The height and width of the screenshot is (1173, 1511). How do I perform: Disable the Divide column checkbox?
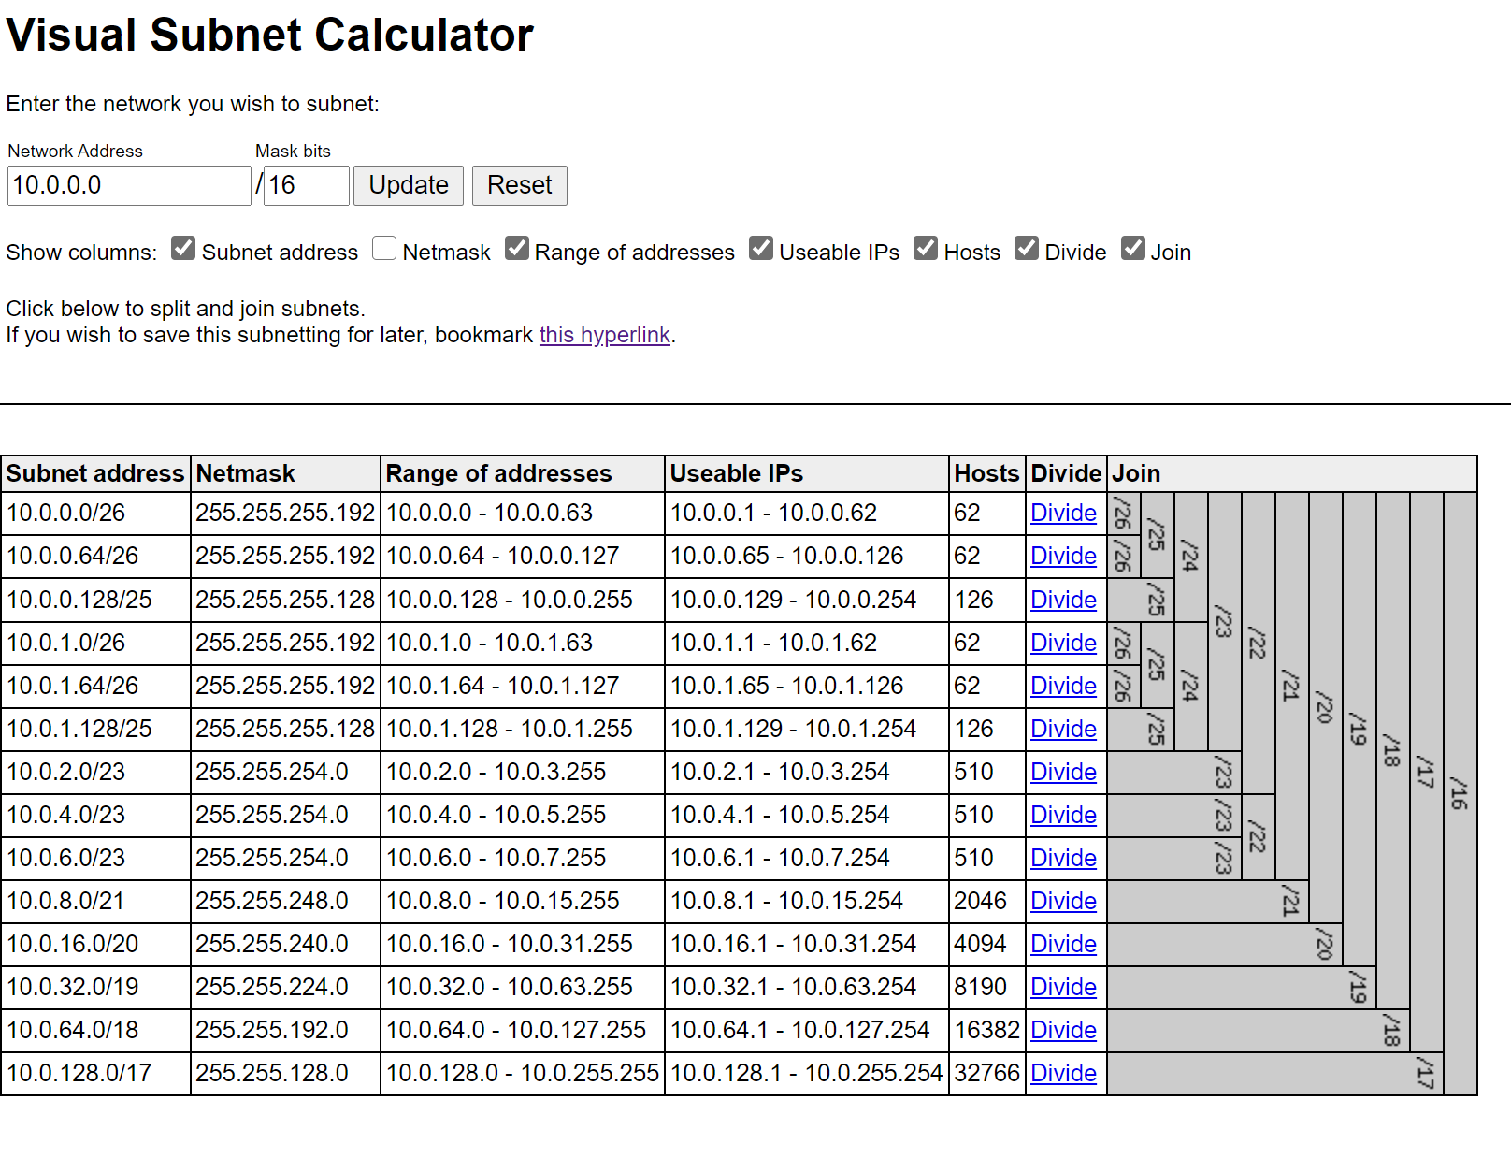click(x=1027, y=249)
